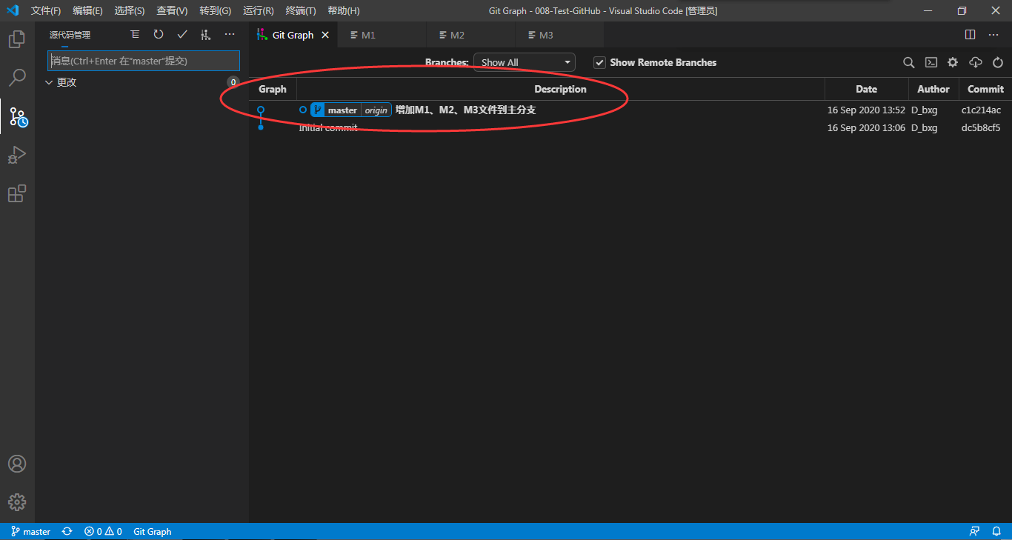The height and width of the screenshot is (540, 1012).
Task: Open the 查看(V) menu
Action: (172, 10)
